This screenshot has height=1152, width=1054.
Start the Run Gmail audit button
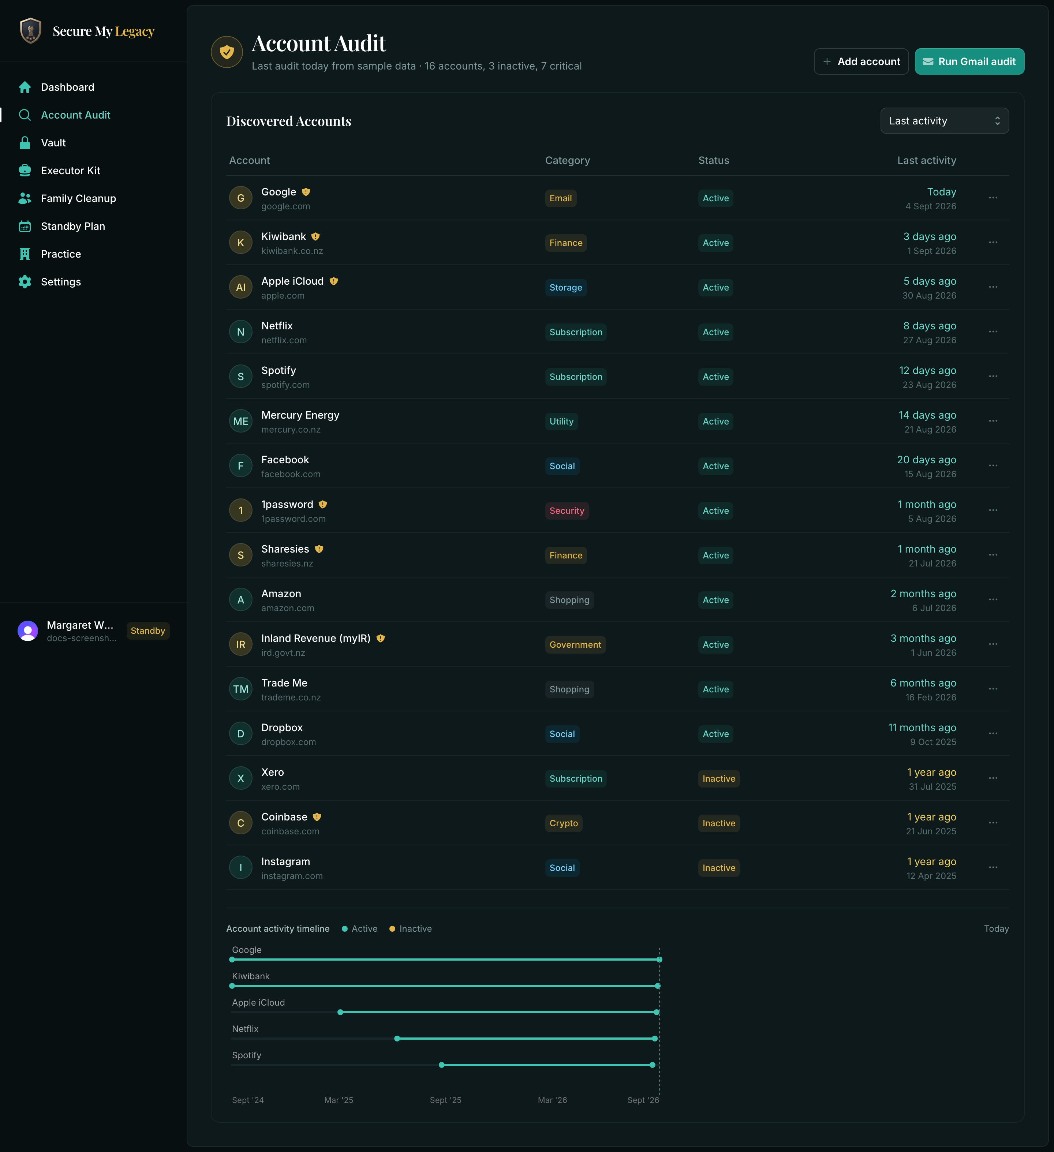click(x=969, y=62)
